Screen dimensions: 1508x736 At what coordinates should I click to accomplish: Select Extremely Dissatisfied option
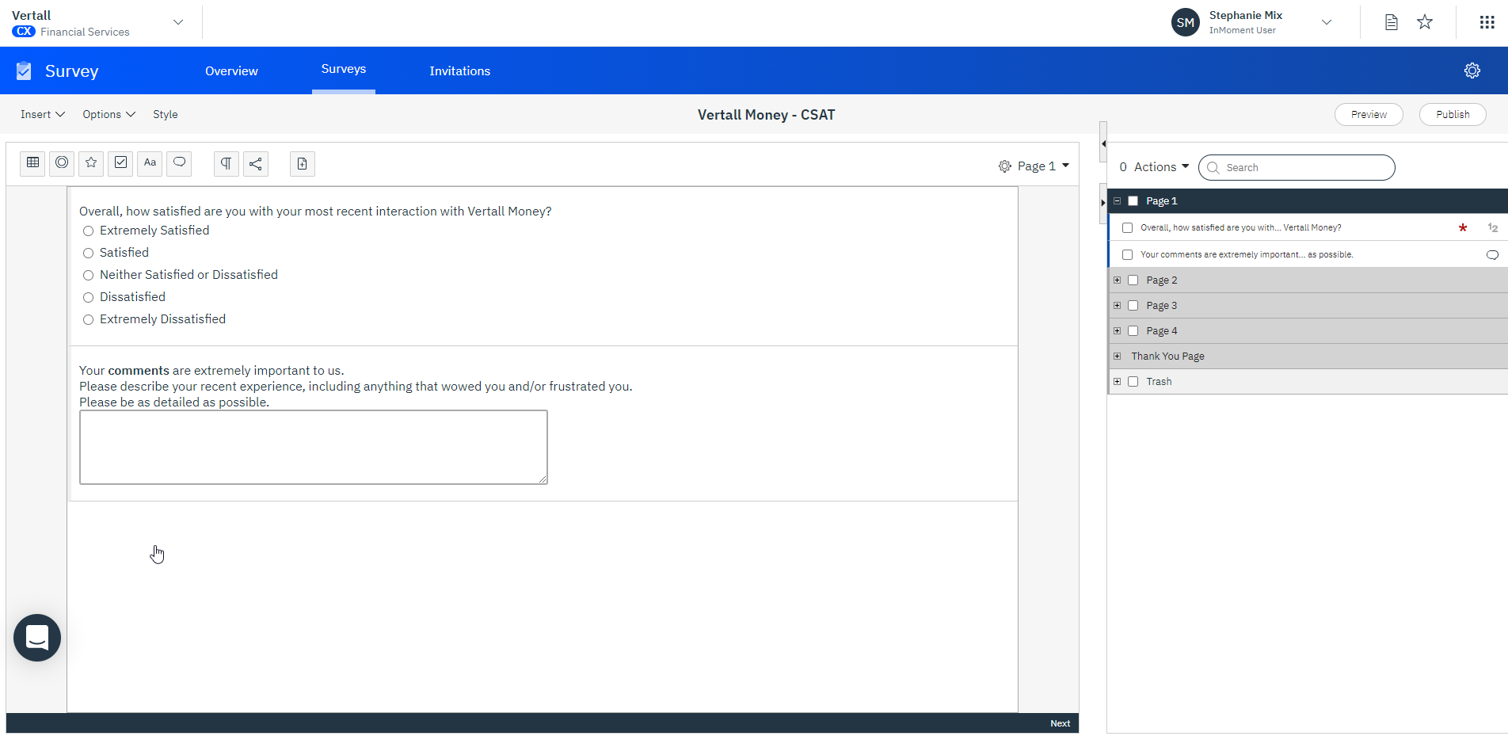pyautogui.click(x=89, y=319)
